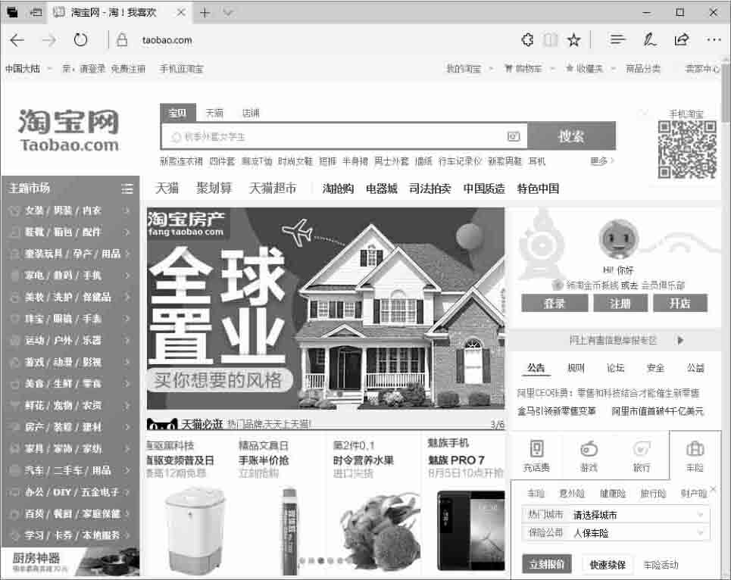This screenshot has height=580, width=731.
Task: Open browser more actions ellipsis
Action: 714,40
